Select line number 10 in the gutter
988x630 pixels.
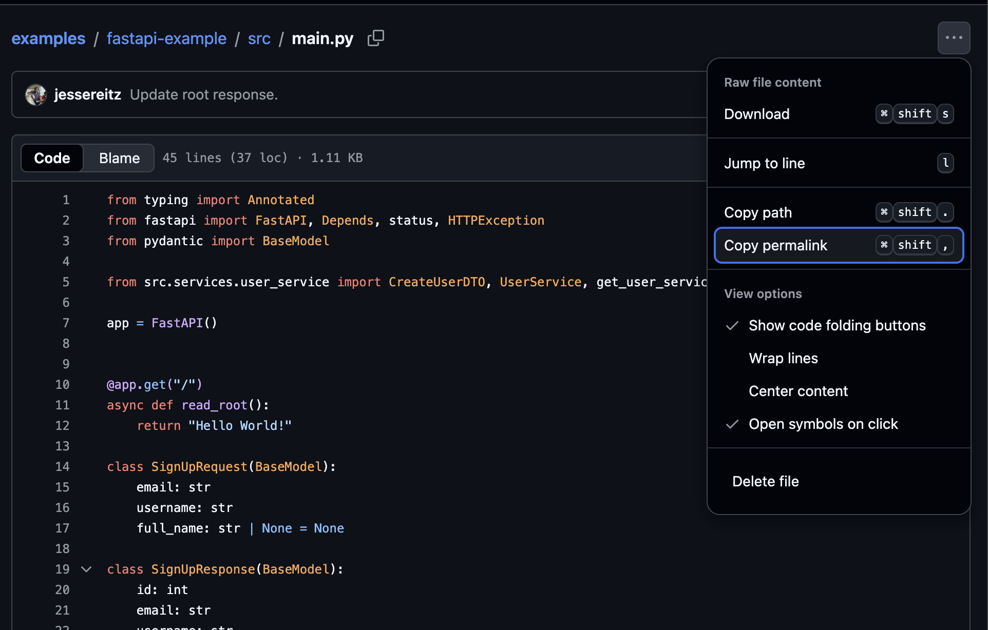pyautogui.click(x=62, y=384)
